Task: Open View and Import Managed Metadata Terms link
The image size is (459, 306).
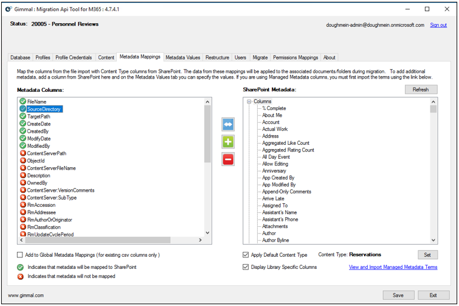Action: 393,267
